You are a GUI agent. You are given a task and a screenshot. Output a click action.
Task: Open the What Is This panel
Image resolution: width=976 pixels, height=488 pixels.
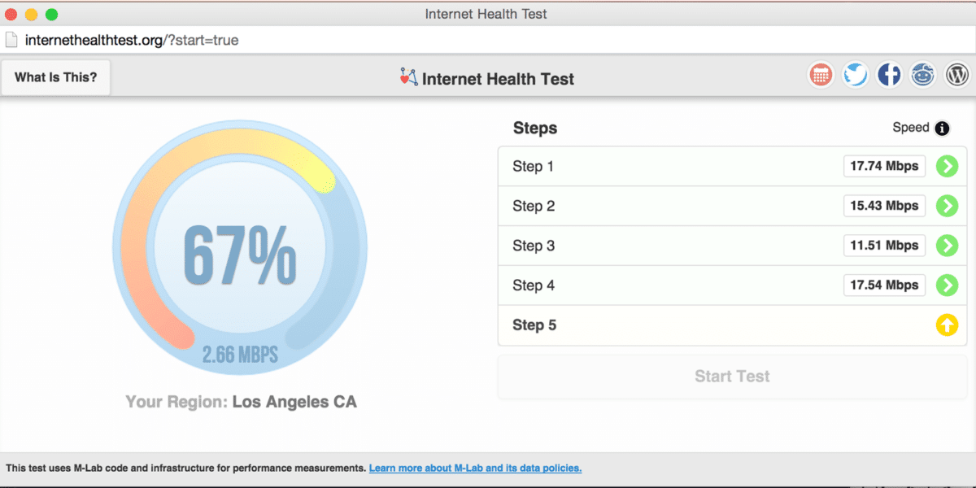pos(54,76)
